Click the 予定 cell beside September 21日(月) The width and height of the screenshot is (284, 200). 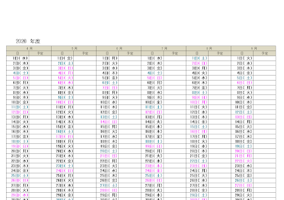[265, 156]
